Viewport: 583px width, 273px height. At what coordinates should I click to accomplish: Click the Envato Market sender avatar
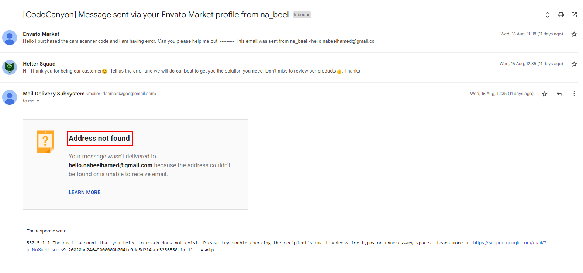tap(10, 38)
